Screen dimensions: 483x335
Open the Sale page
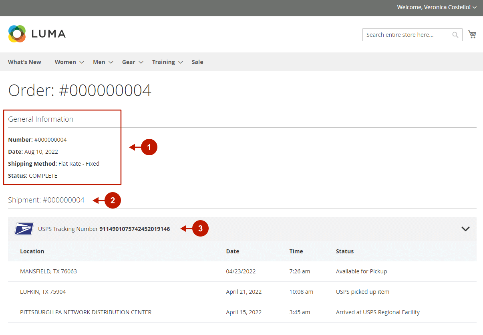tap(197, 62)
